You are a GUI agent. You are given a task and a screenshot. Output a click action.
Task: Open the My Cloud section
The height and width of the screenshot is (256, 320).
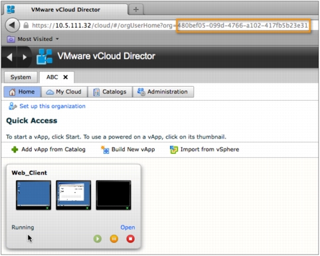tap(64, 92)
